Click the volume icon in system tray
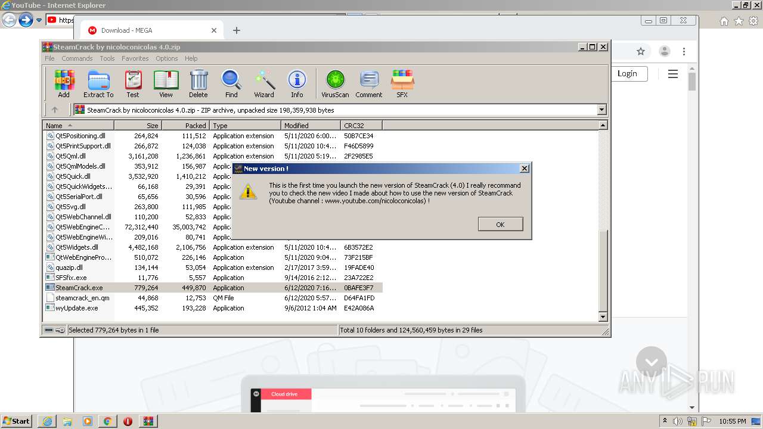The height and width of the screenshot is (429, 763). click(678, 421)
